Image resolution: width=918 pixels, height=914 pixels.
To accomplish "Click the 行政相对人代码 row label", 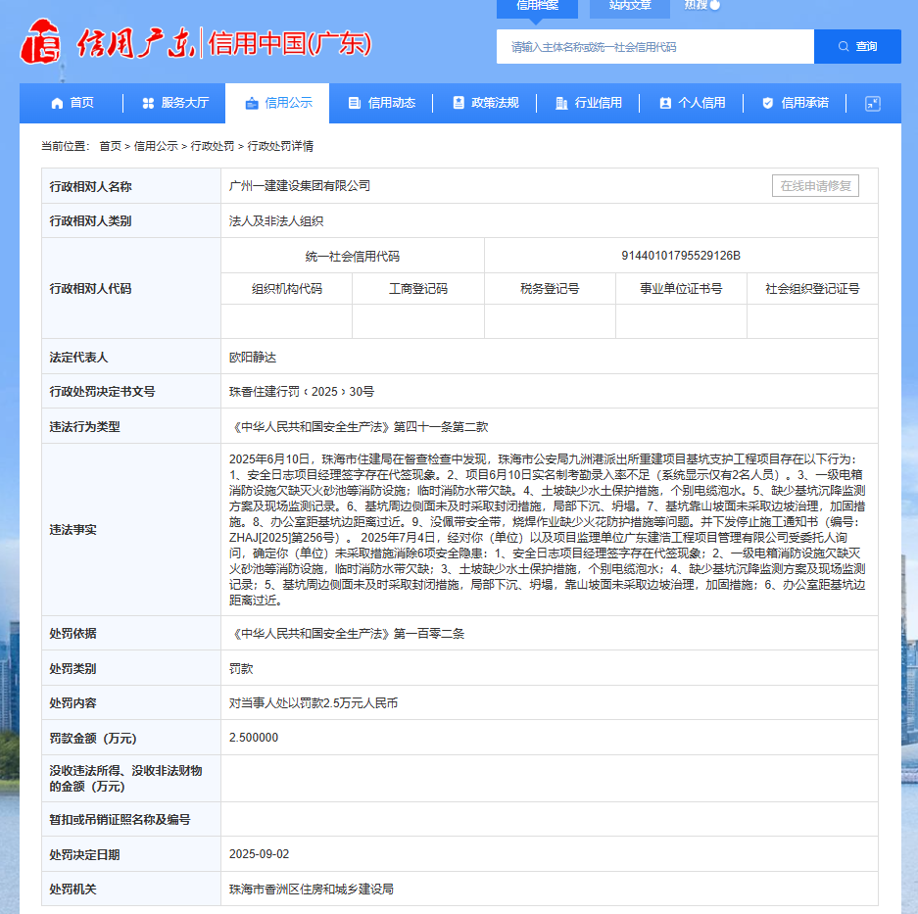I will 90,289.
